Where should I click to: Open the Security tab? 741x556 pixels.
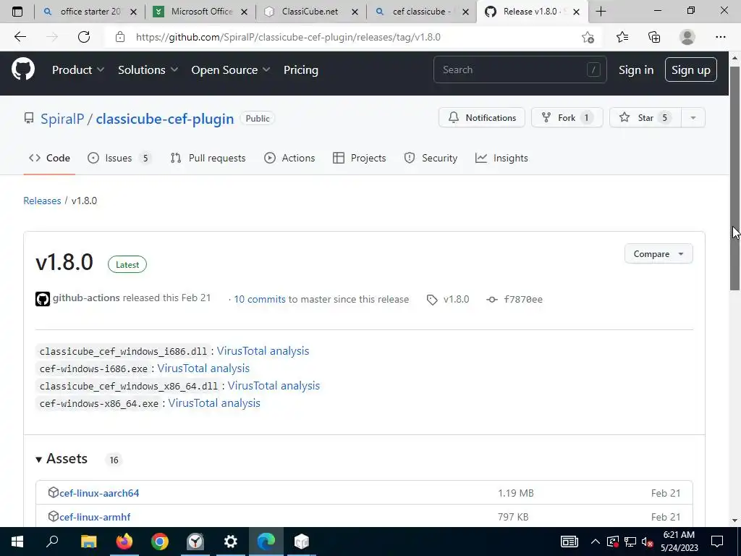pos(431,158)
